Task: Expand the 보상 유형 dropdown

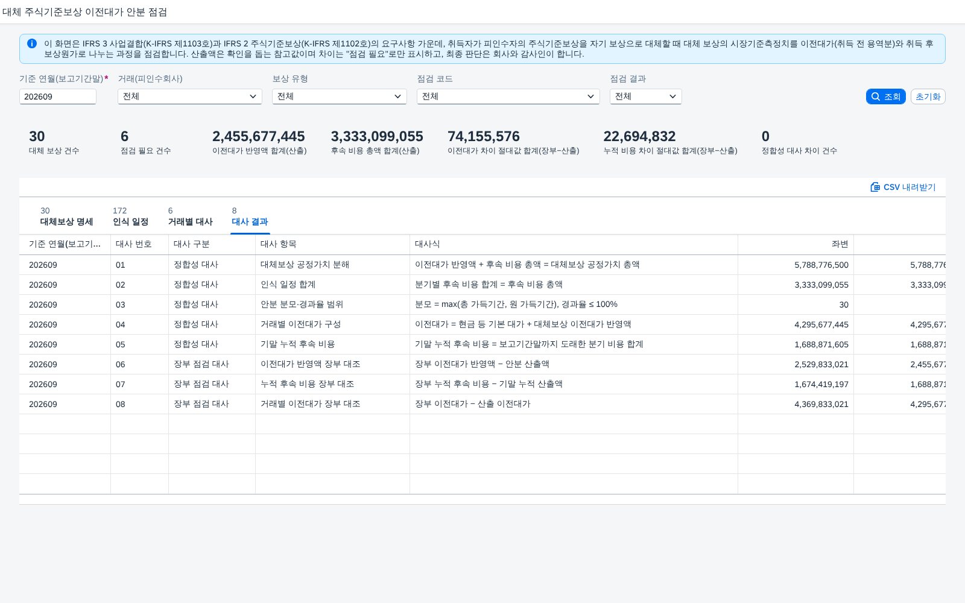Action: tap(340, 96)
